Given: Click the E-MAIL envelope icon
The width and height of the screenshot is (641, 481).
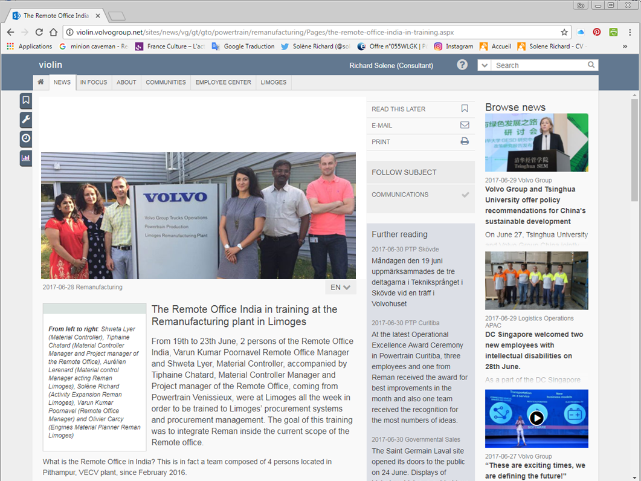Looking at the screenshot, I should coord(465,125).
